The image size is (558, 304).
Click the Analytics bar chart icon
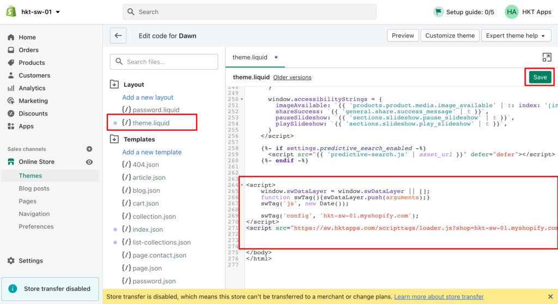coord(11,88)
